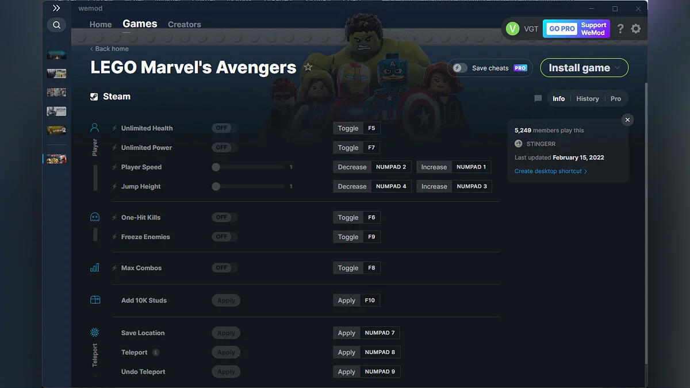Open the second game thumbnail in the sidebar

(56, 74)
